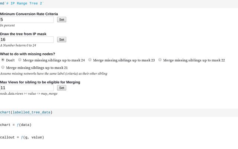
Task: Click the "What to do with missing nodes?" heading
Action: (x=28, y=54)
